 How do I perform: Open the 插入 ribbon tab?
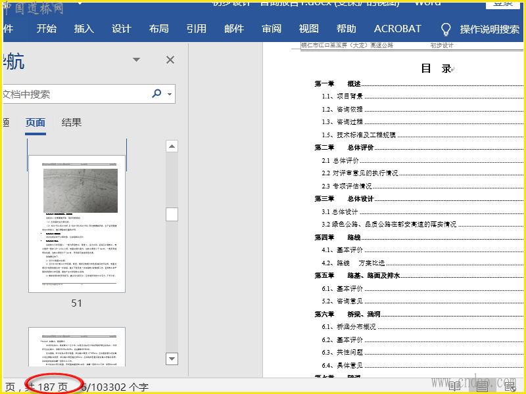[x=84, y=29]
